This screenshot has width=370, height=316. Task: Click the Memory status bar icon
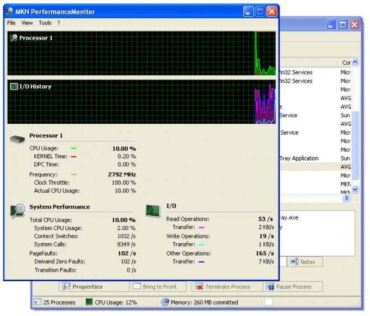coord(165,302)
